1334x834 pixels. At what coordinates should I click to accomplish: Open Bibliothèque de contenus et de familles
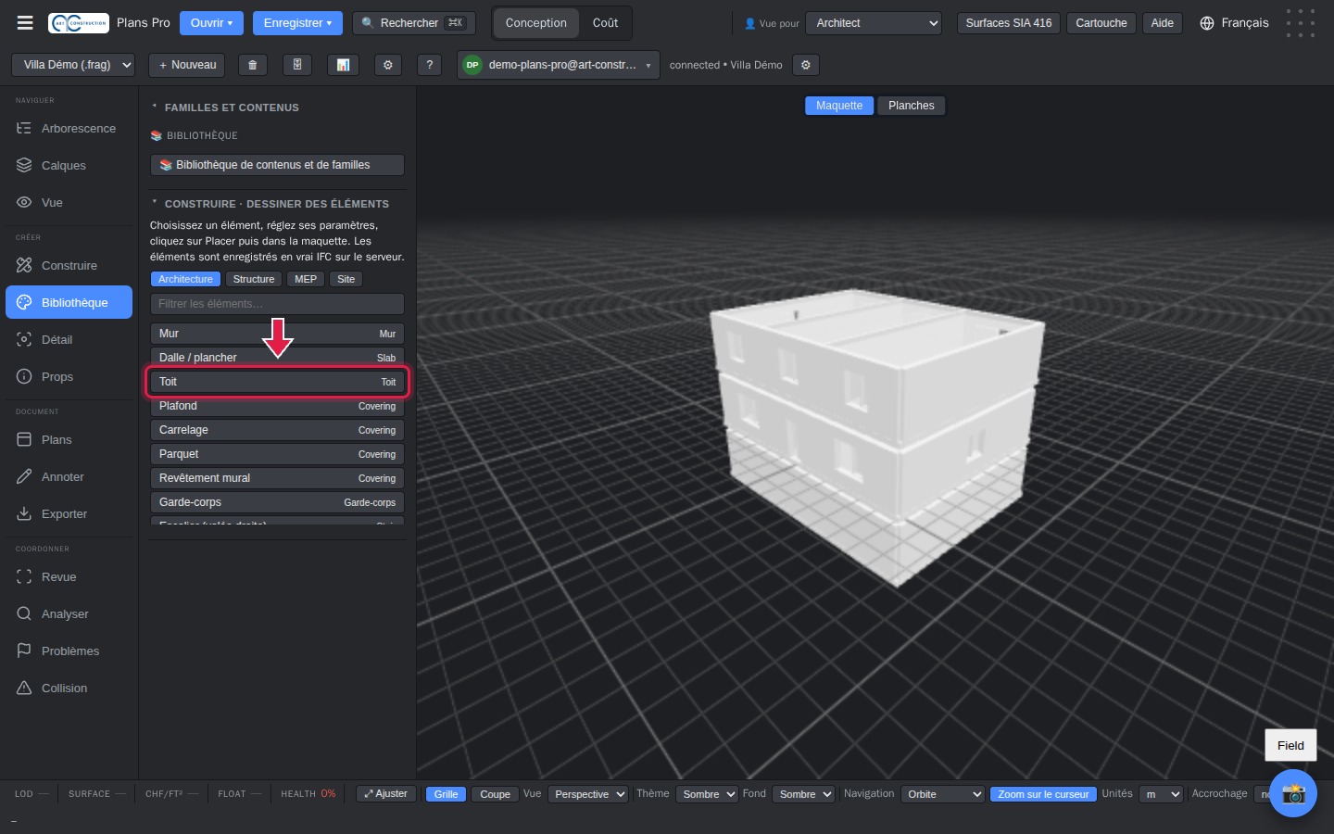[277, 165]
